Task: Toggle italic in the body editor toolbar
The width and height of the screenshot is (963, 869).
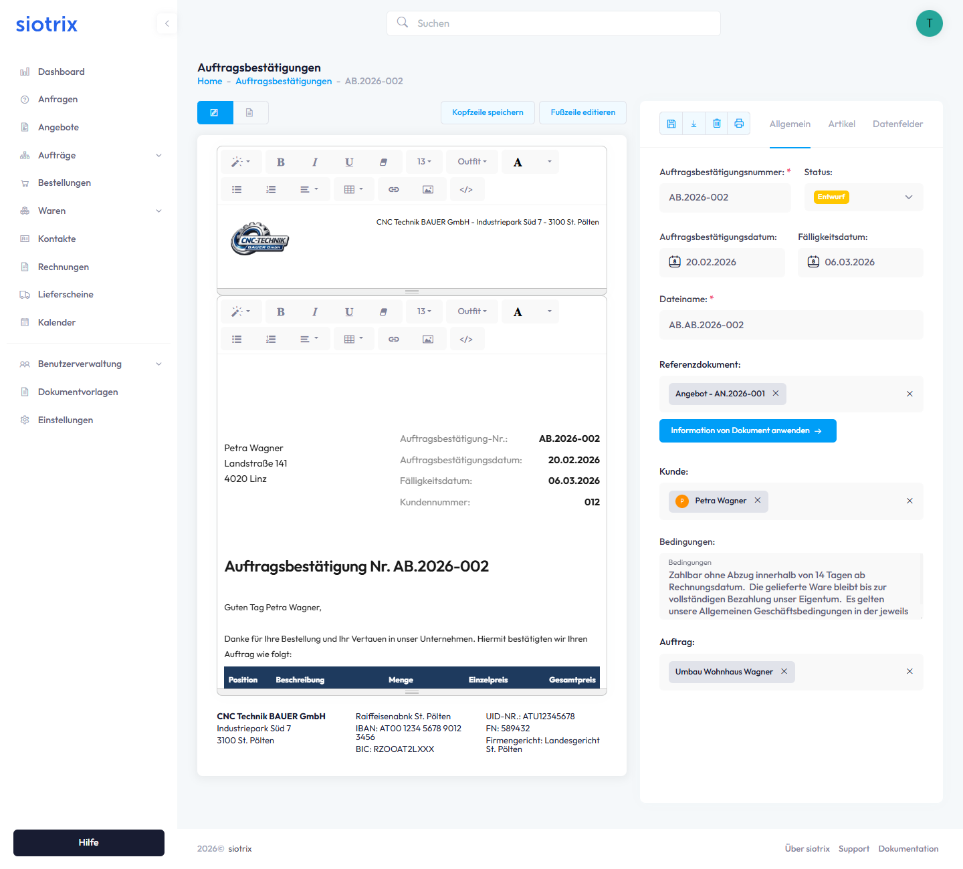Action: tap(315, 312)
